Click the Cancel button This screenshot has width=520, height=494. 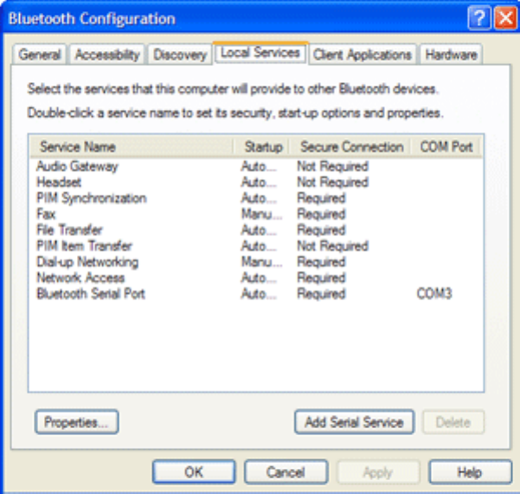coord(286,472)
